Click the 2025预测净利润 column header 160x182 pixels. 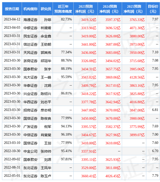tap(134, 9)
